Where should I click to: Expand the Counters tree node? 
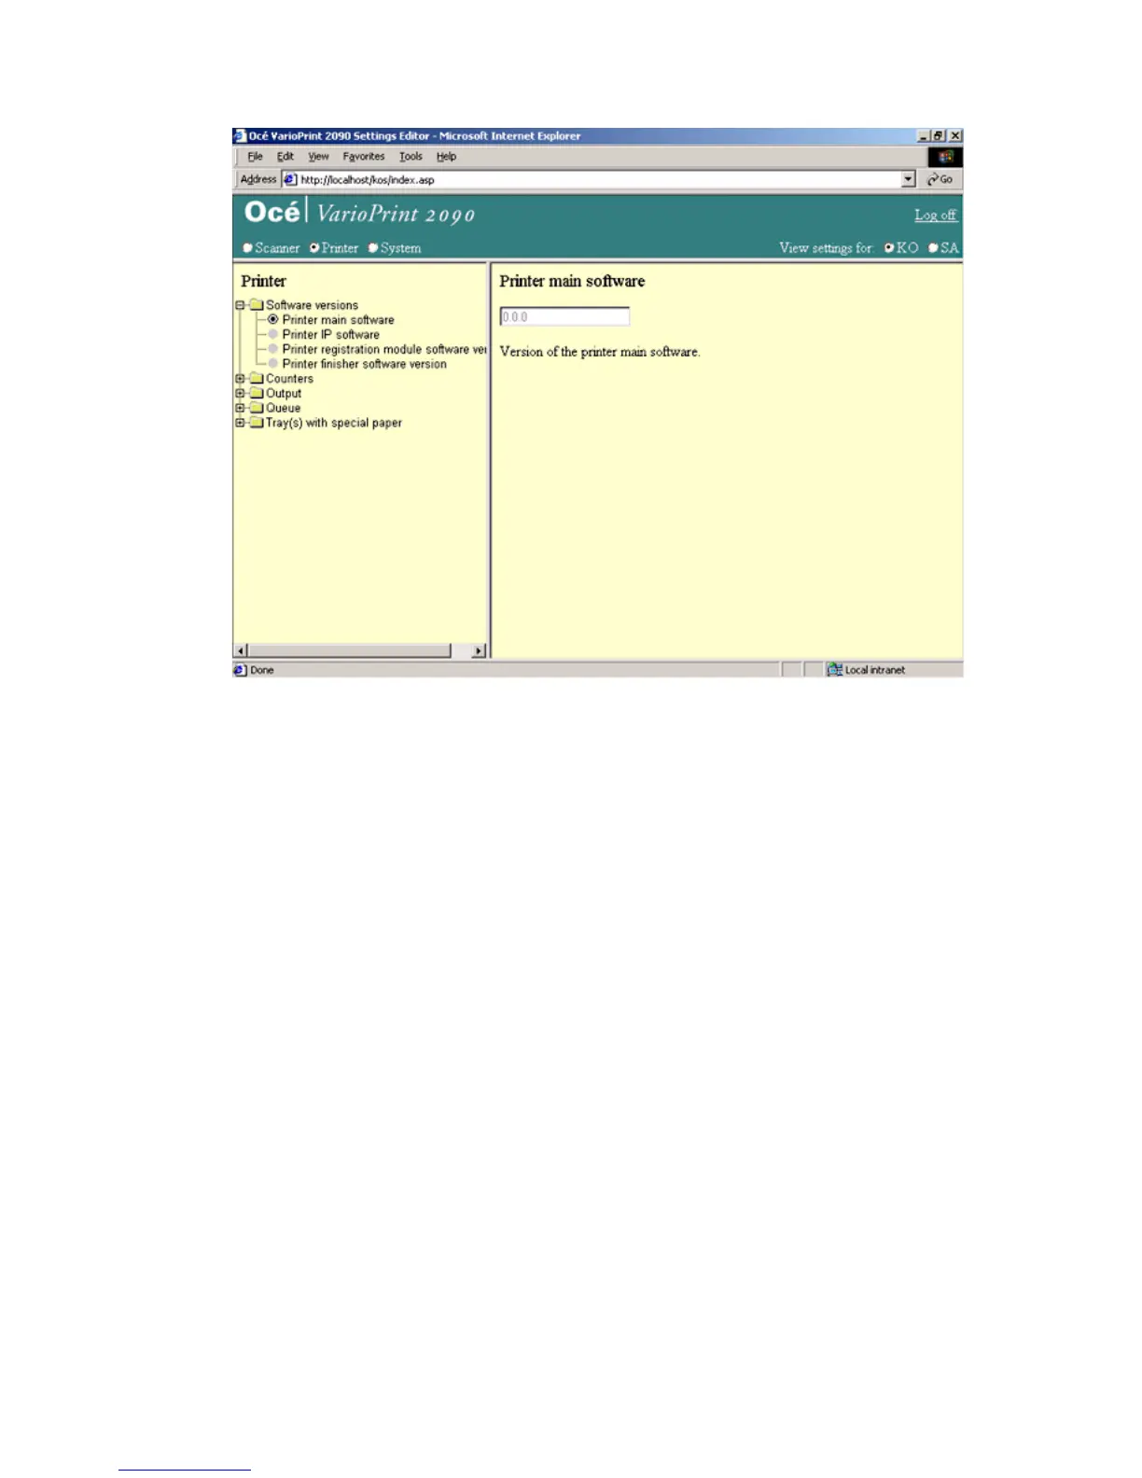(x=240, y=379)
